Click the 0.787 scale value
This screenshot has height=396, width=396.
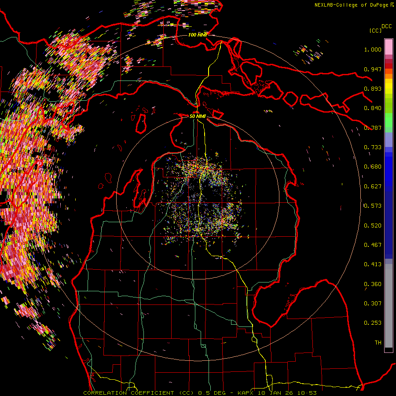[x=373, y=128]
